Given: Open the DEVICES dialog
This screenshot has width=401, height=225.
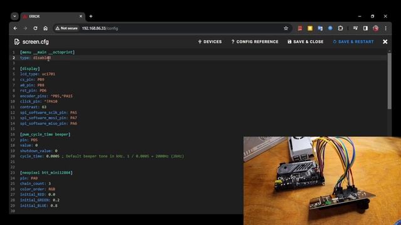Looking at the screenshot, I should [210, 42].
